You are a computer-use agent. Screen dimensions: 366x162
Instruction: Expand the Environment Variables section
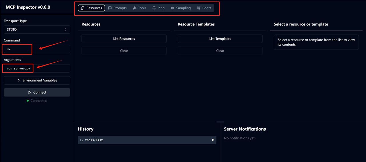pos(37,80)
